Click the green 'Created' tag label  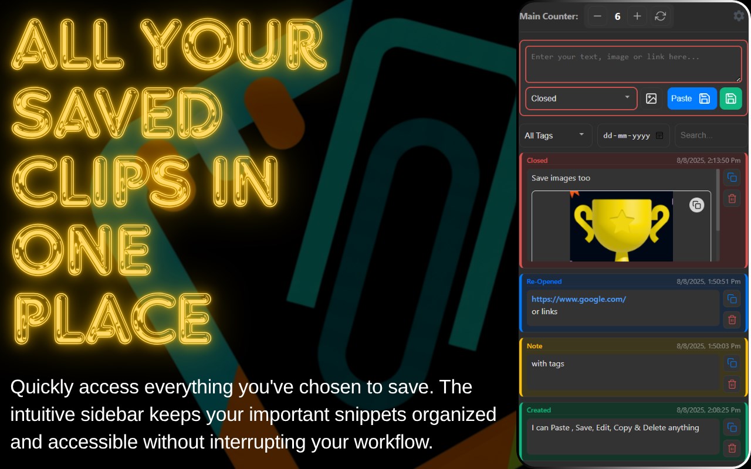(539, 410)
